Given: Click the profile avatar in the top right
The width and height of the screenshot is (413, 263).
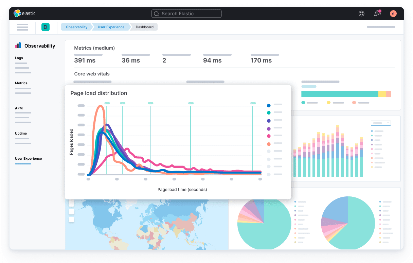Looking at the screenshot, I should pos(393,13).
